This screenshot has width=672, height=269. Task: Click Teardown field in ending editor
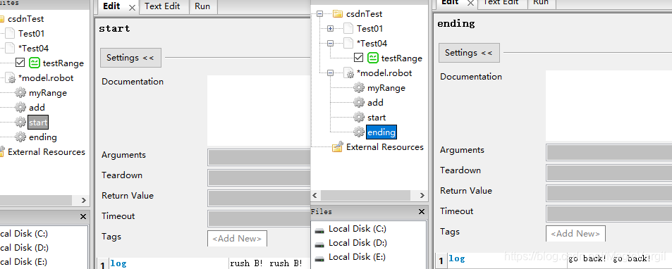click(x=609, y=173)
